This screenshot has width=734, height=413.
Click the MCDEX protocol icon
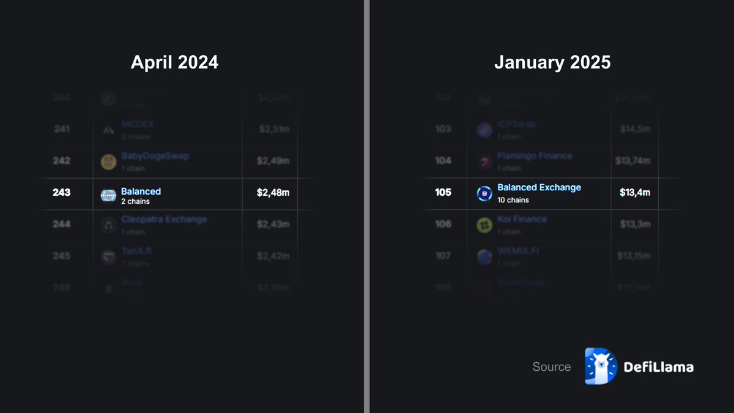coord(108,130)
